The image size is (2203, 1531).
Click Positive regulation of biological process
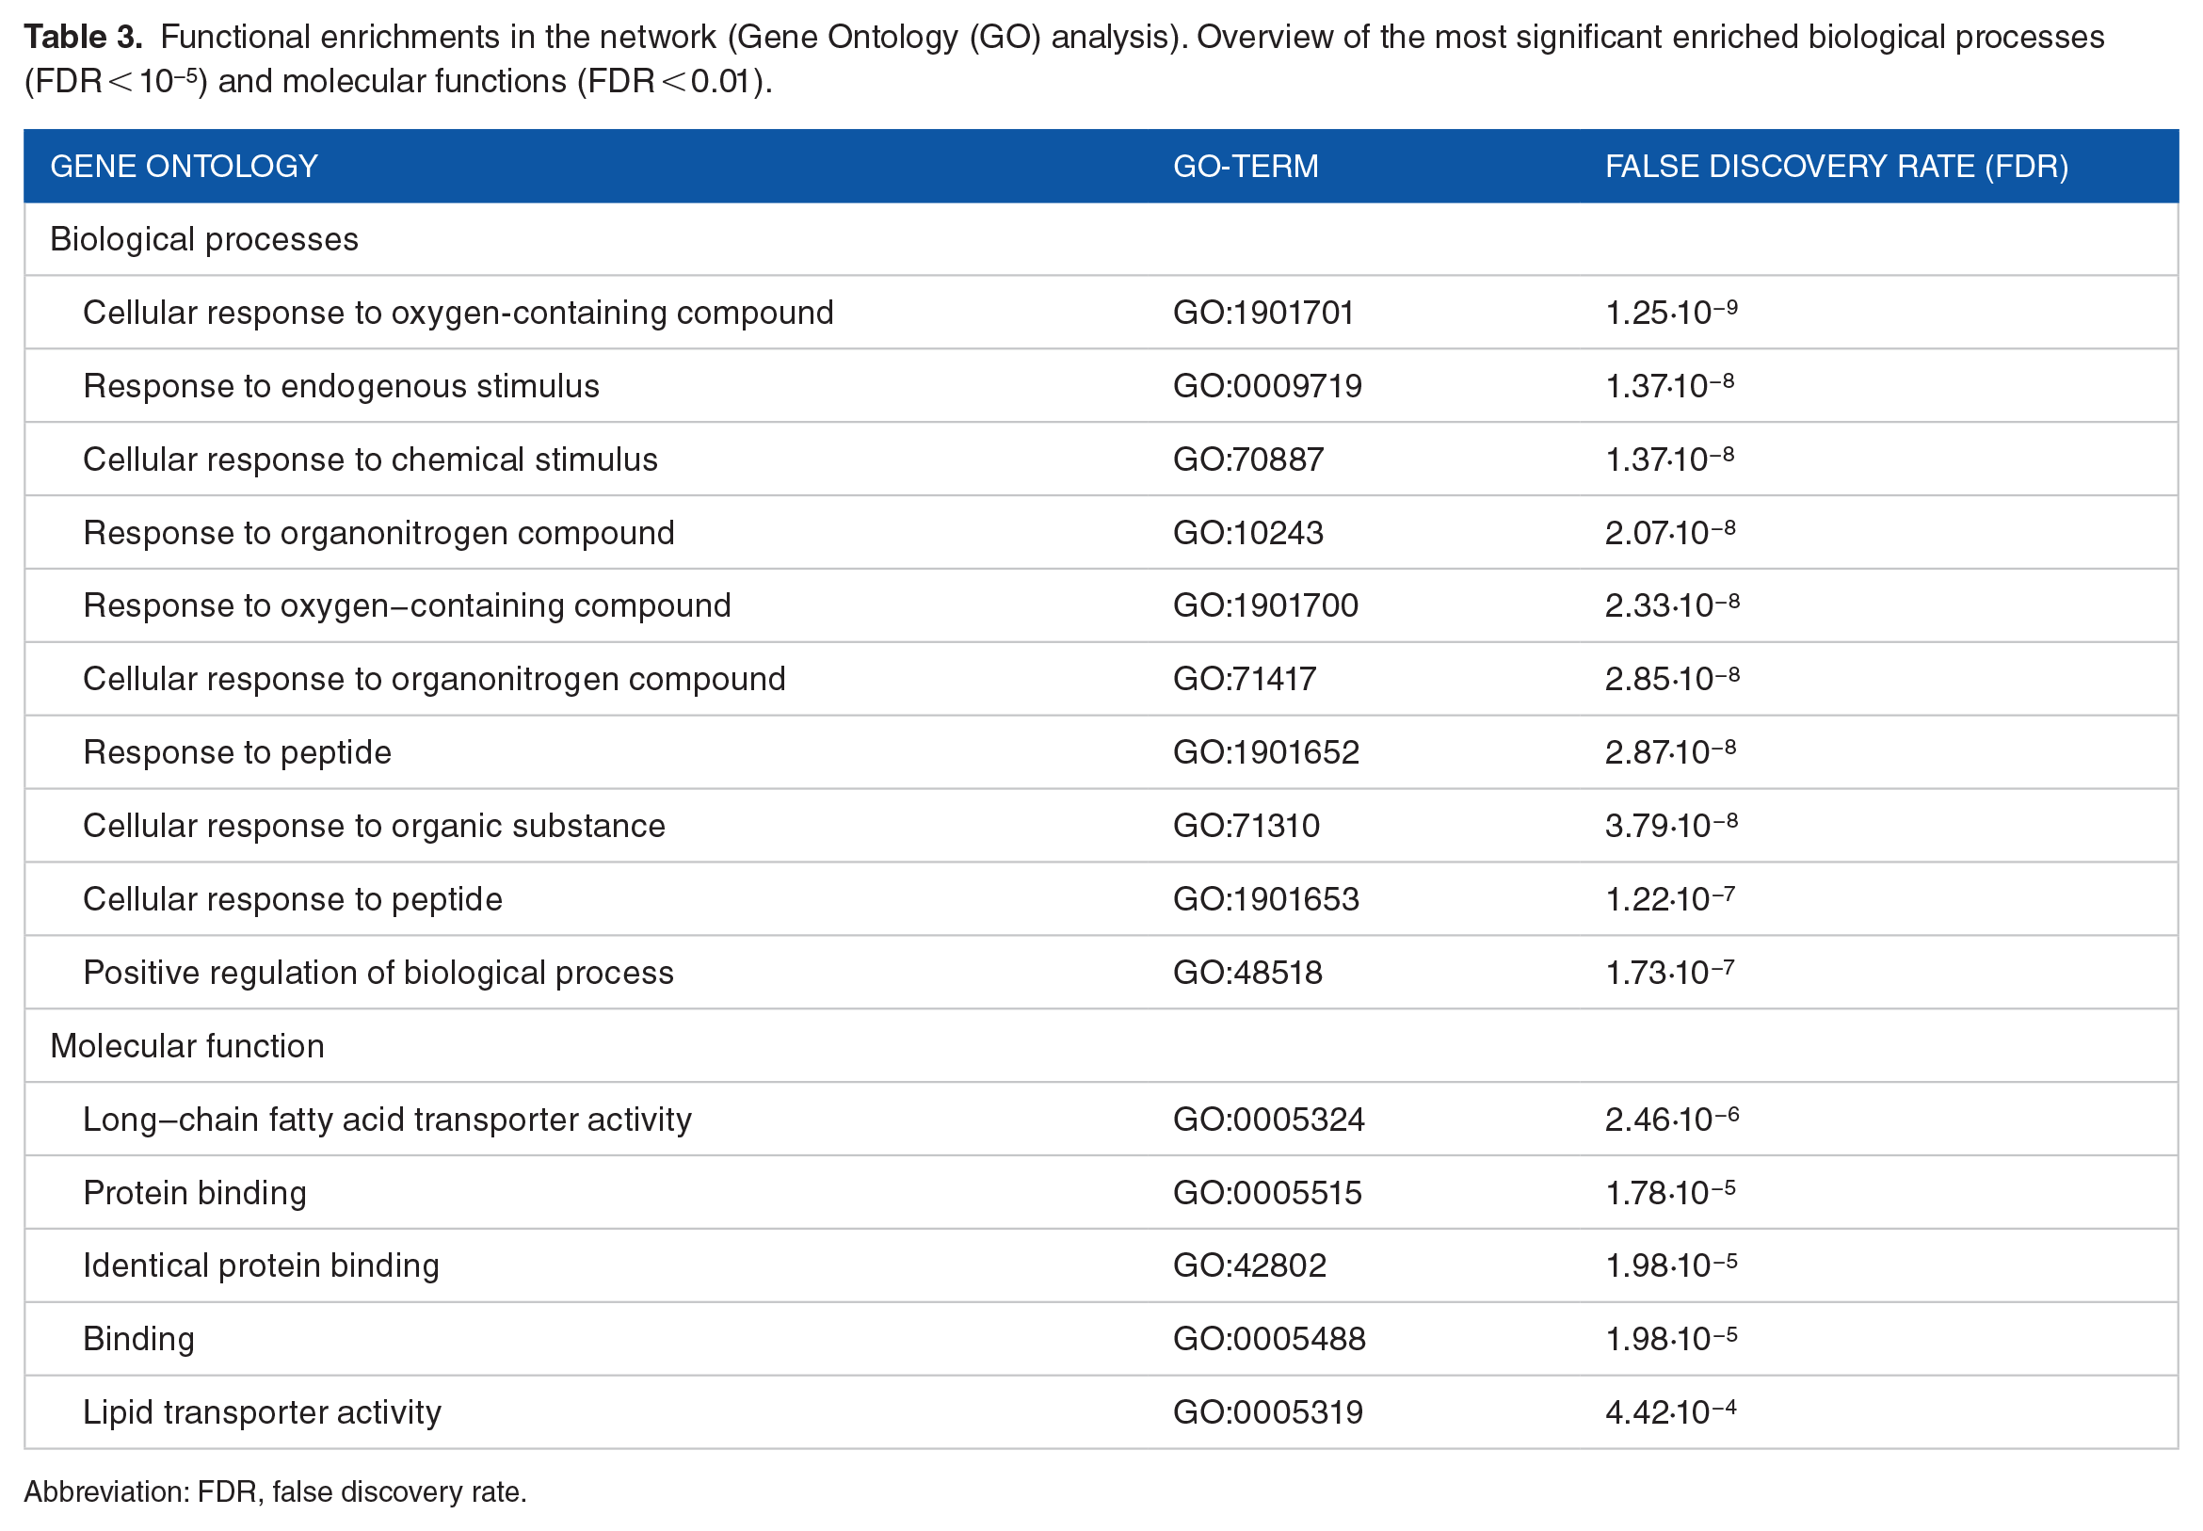(x=378, y=972)
